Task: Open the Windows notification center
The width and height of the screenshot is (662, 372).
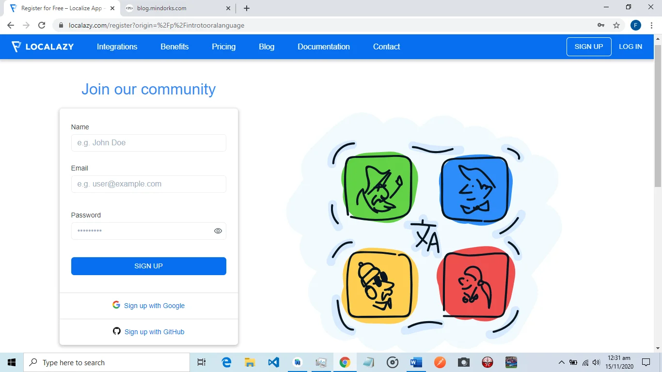Action: (646, 362)
